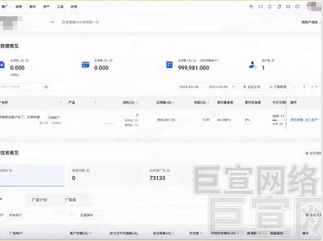Screen dimensions: 323x241
Task: Open filter on 名称 column
Action: (60, 102)
